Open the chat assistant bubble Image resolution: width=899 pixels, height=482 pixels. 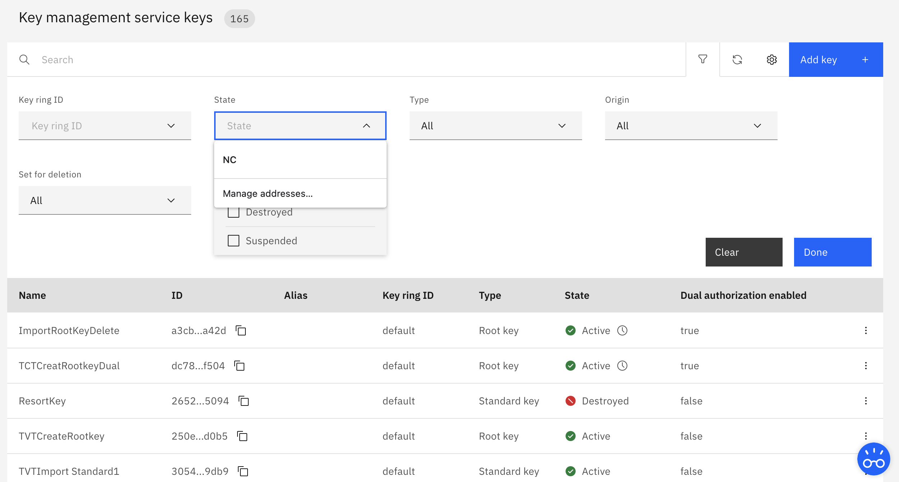pos(874,459)
